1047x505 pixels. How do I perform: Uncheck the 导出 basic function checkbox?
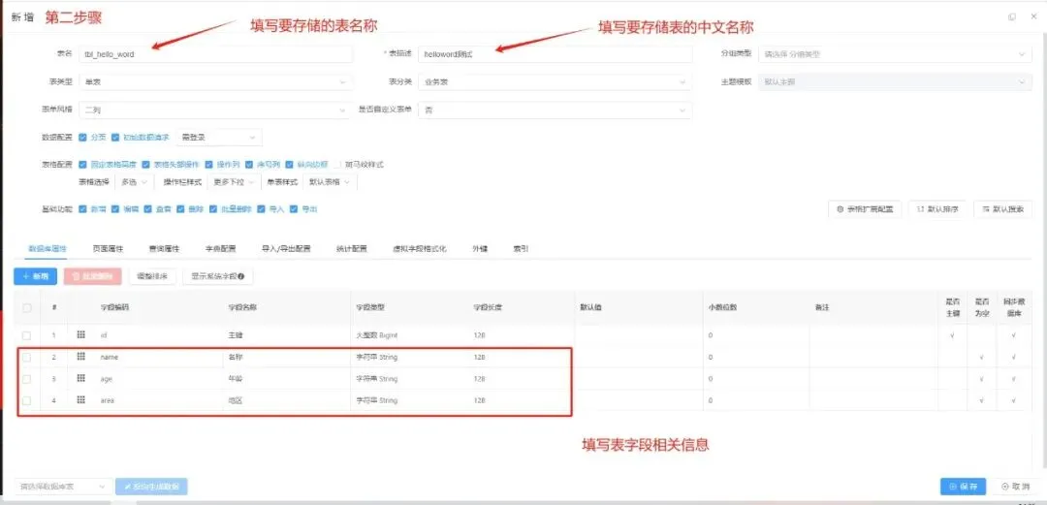tap(294, 209)
